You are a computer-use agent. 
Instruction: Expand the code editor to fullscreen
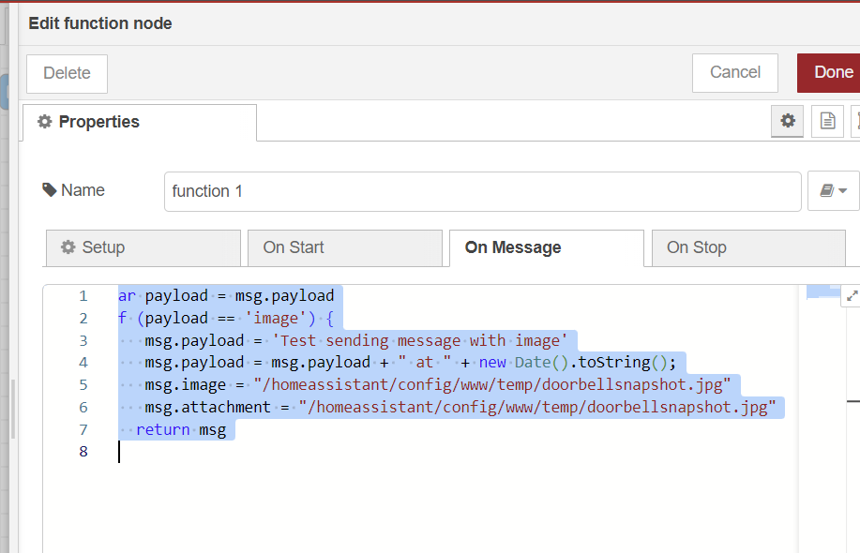(x=852, y=295)
